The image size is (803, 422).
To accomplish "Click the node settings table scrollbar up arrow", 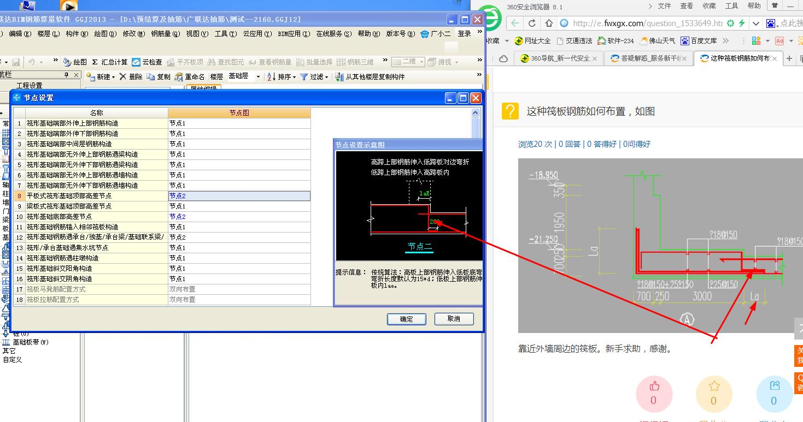I will pos(475,113).
